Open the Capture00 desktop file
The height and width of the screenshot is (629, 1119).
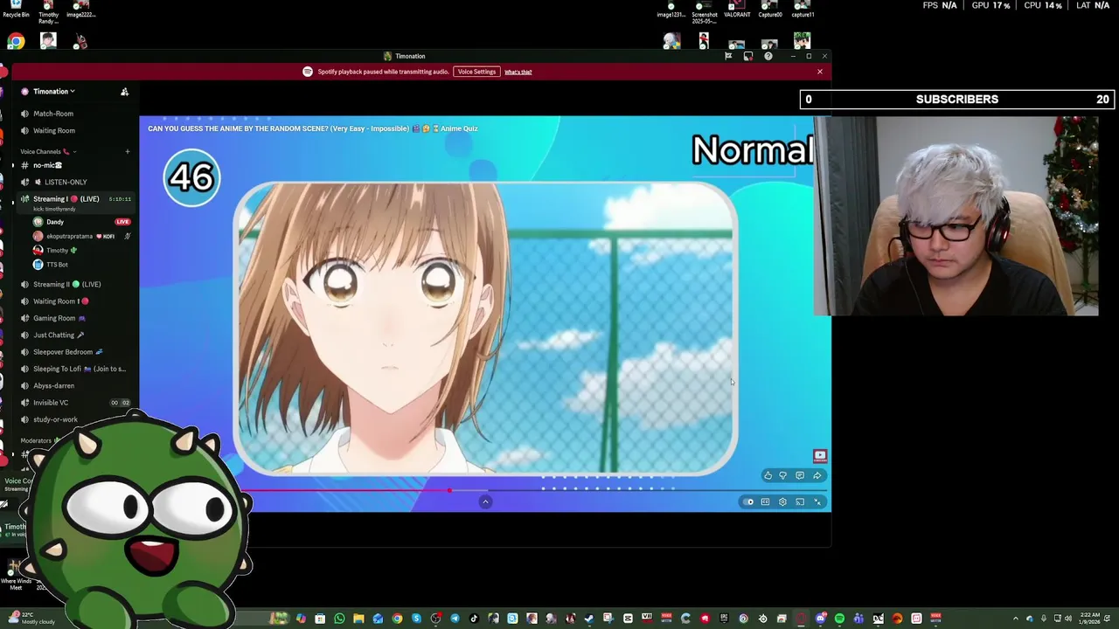click(x=770, y=9)
